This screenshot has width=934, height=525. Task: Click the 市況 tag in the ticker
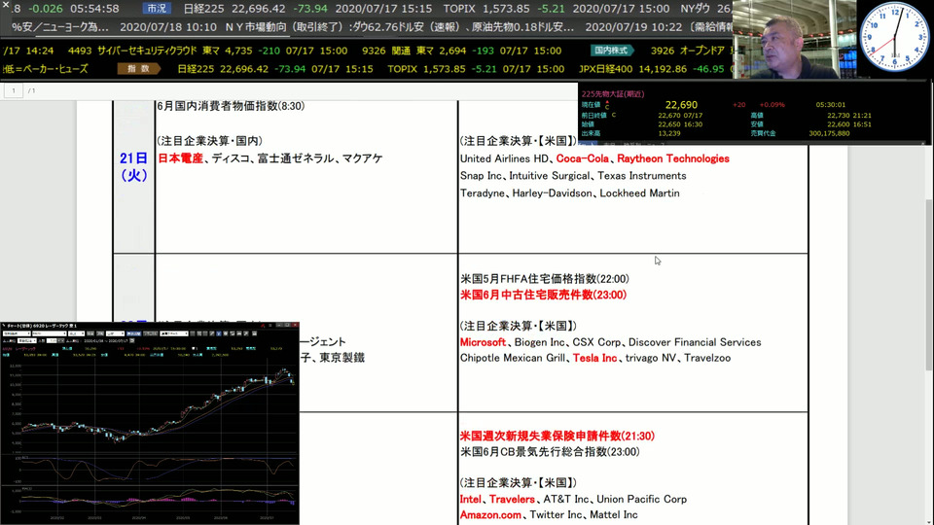[158, 9]
